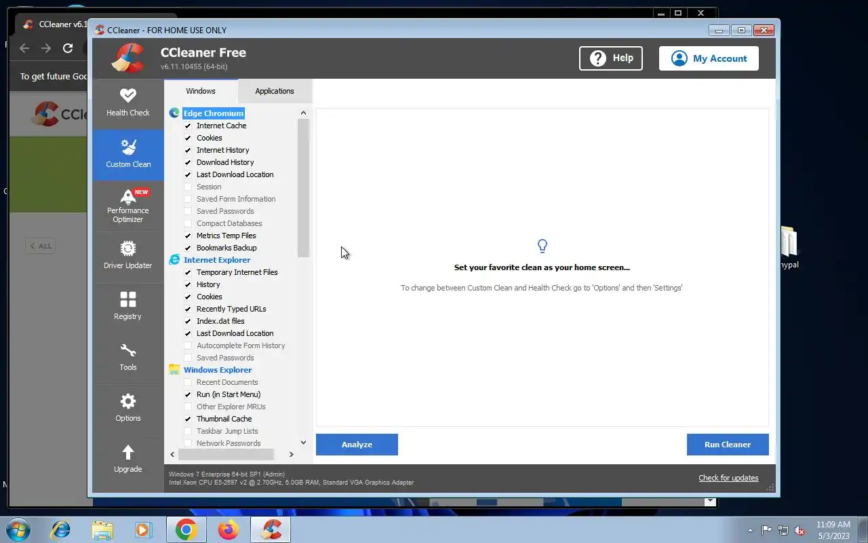This screenshot has width=868, height=543.
Task: Open the Help menu button
Action: coord(611,58)
